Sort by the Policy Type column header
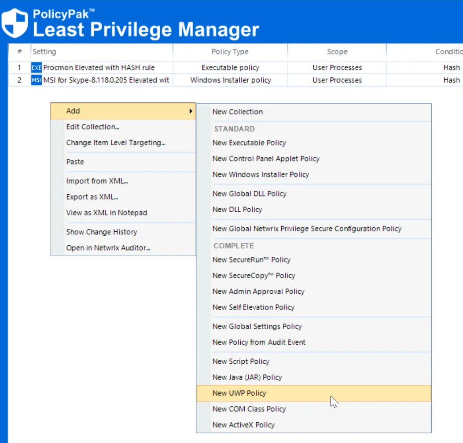 pos(230,52)
